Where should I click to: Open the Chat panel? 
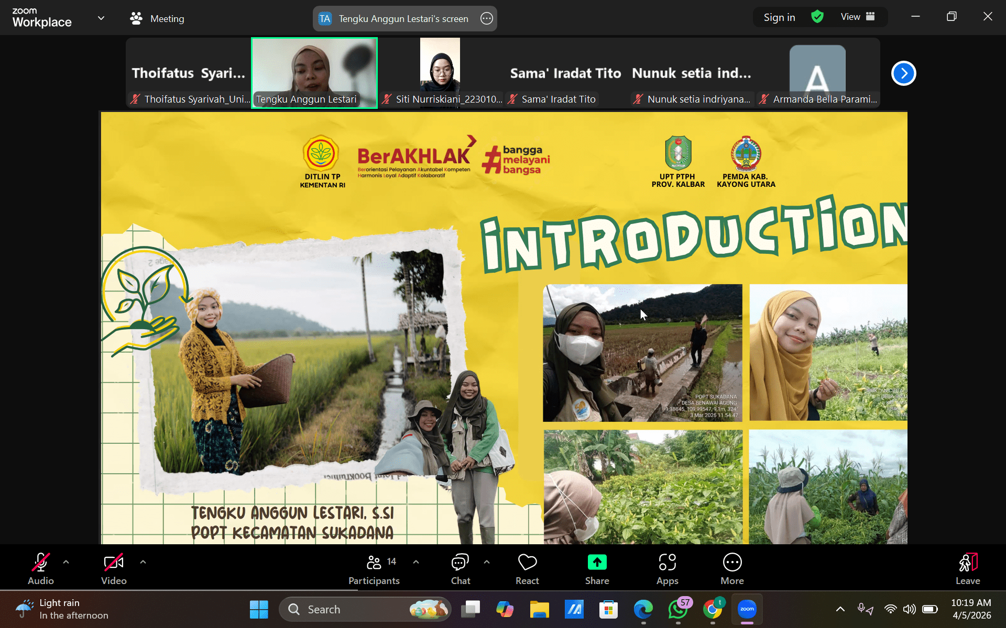[460, 568]
